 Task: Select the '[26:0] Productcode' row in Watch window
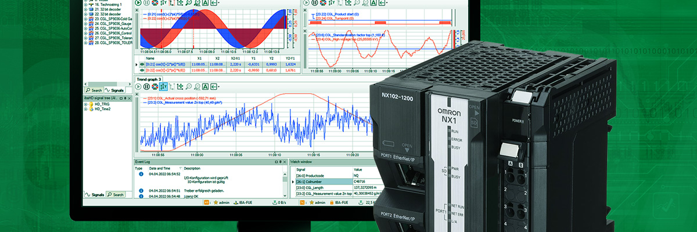[x=335, y=175]
